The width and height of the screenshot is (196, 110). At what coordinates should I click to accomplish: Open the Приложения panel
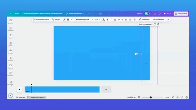10,74
